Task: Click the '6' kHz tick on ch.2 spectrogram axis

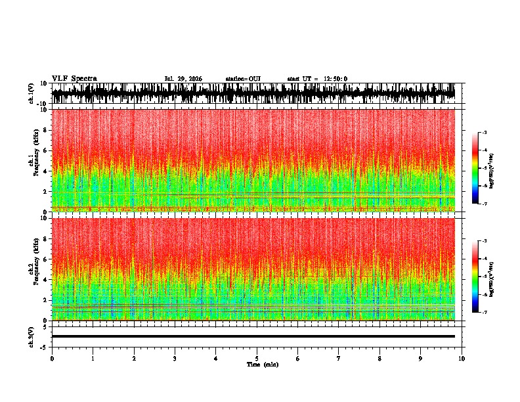Action: pos(45,259)
